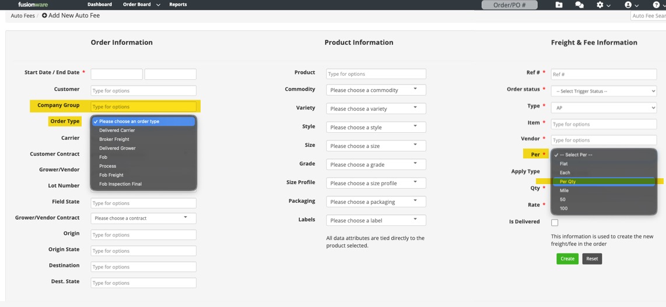This screenshot has width=666, height=307.
Task: Focus the Company Group input field
Action: pos(143,107)
